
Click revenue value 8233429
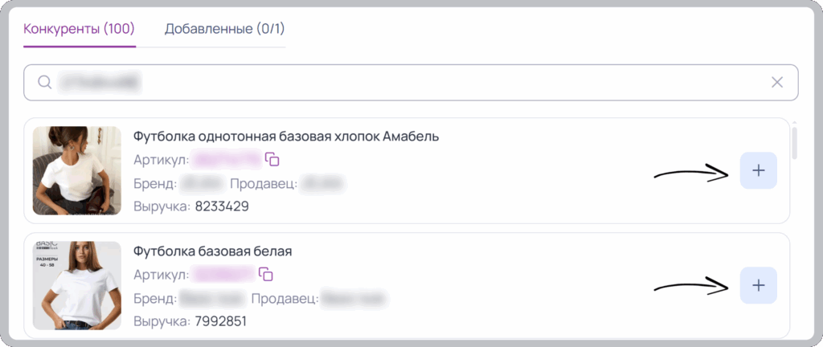tap(222, 206)
